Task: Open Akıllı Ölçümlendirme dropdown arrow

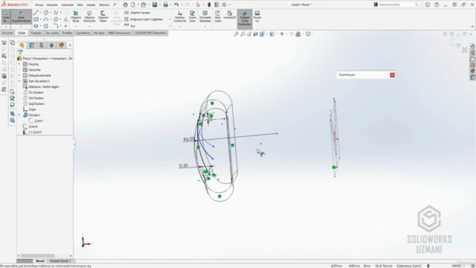Action: coord(22,27)
